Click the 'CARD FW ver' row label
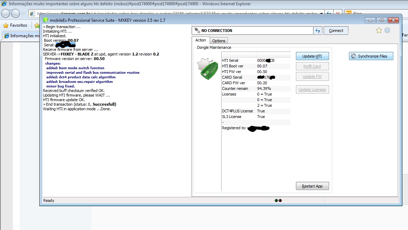 pos(233,83)
